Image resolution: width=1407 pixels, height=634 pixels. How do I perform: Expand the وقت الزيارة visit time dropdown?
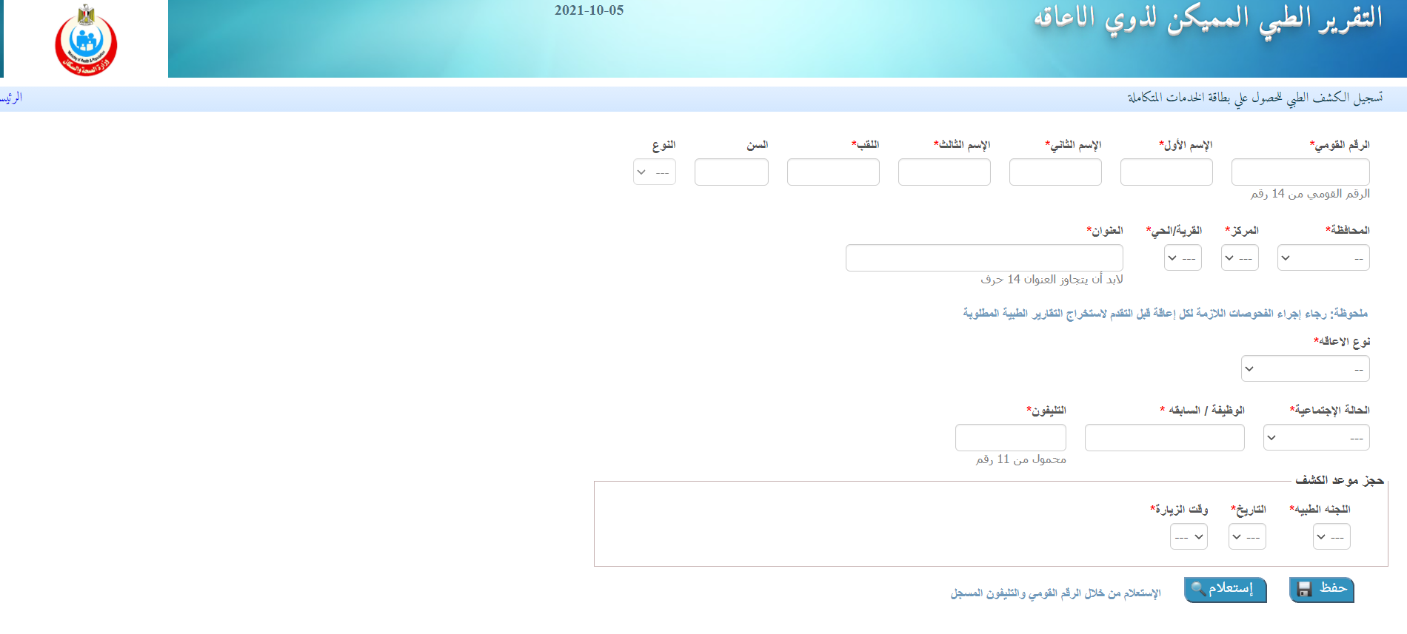click(1189, 536)
